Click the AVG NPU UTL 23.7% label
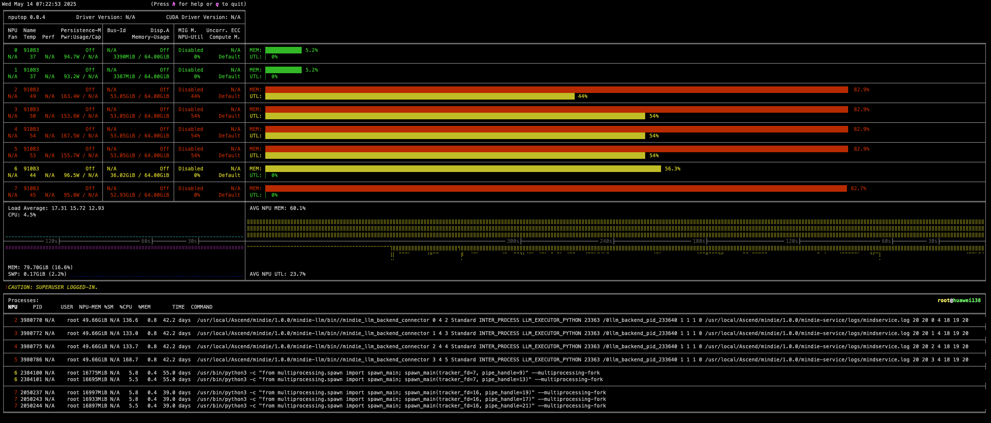The width and height of the screenshot is (991, 423). click(277, 274)
